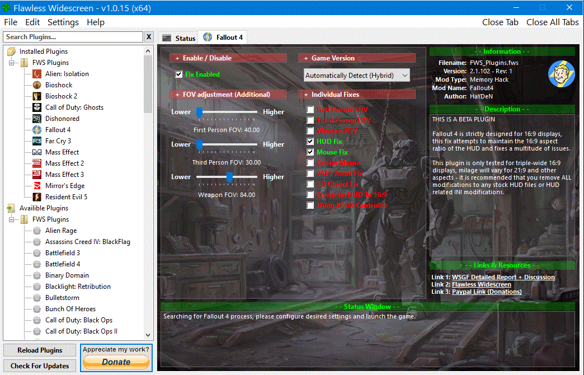Open the Edit menu
This screenshot has height=375, width=584.
32,22
